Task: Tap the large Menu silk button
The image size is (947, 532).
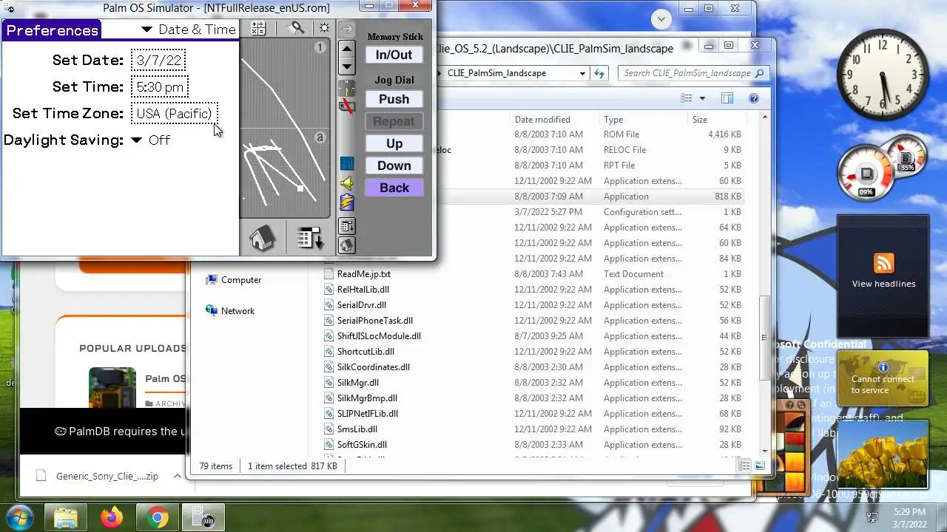Action: (x=310, y=238)
